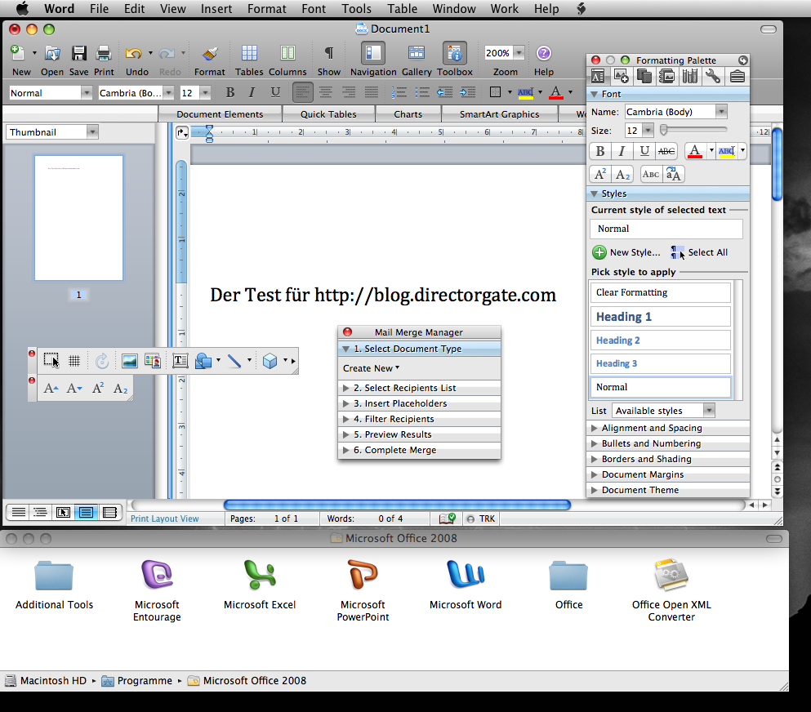Open highlight color dropdown in Formatting Palette
811x712 pixels.
click(x=742, y=151)
